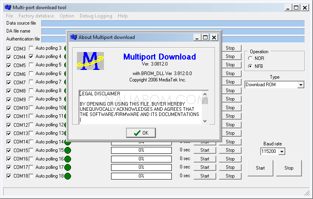
Task: Click inside the legal disclaimer text box
Action: [140, 107]
